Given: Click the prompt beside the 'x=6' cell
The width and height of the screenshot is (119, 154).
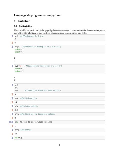Looking at the screenshot, I should coord(12,36).
